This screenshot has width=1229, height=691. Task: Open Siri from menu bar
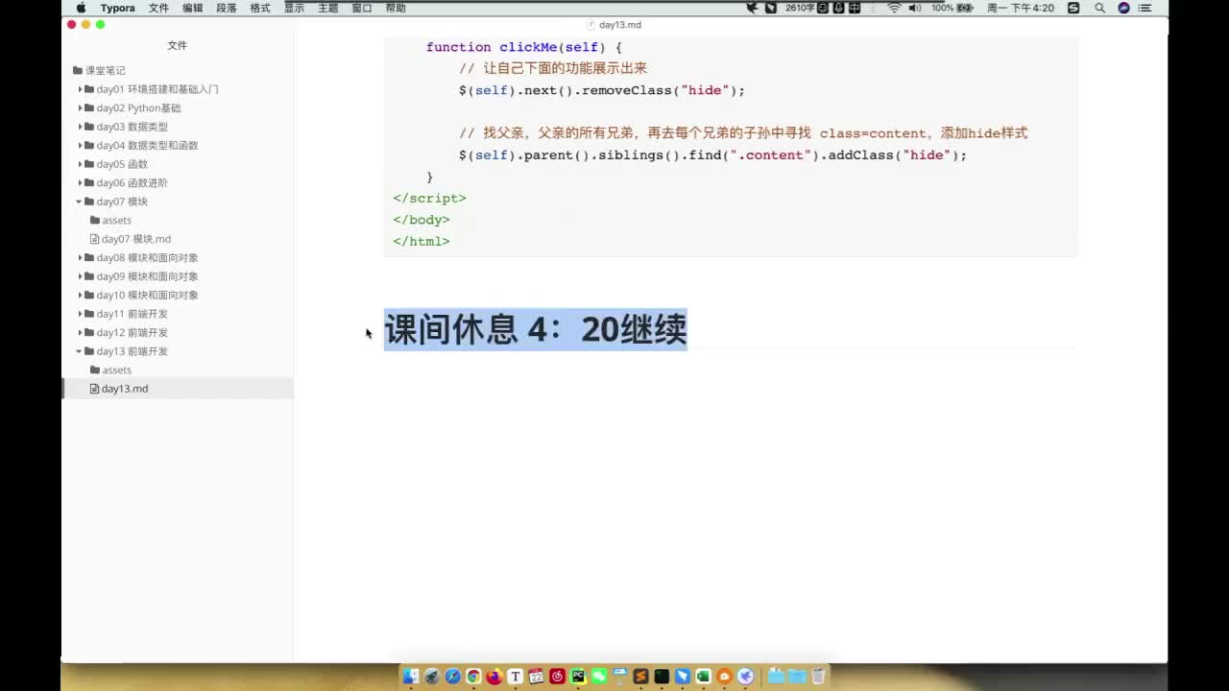click(1123, 8)
